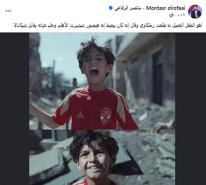Click the Arabic name منتصر الرفاعي

pyautogui.click(x=128, y=8)
